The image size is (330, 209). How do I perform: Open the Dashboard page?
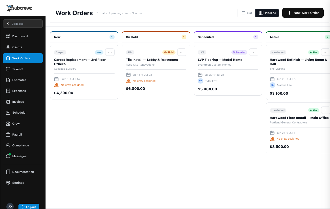[x=23, y=36]
